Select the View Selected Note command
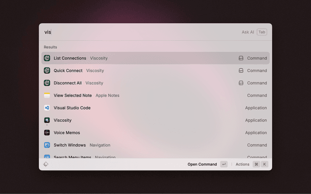Image resolution: width=311 pixels, height=194 pixels. [72, 96]
